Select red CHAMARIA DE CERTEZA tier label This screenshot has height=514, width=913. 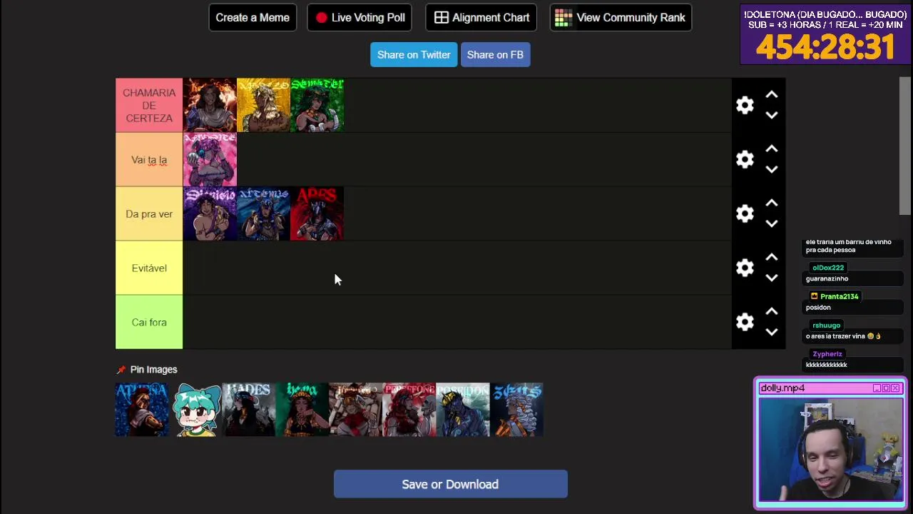point(149,106)
